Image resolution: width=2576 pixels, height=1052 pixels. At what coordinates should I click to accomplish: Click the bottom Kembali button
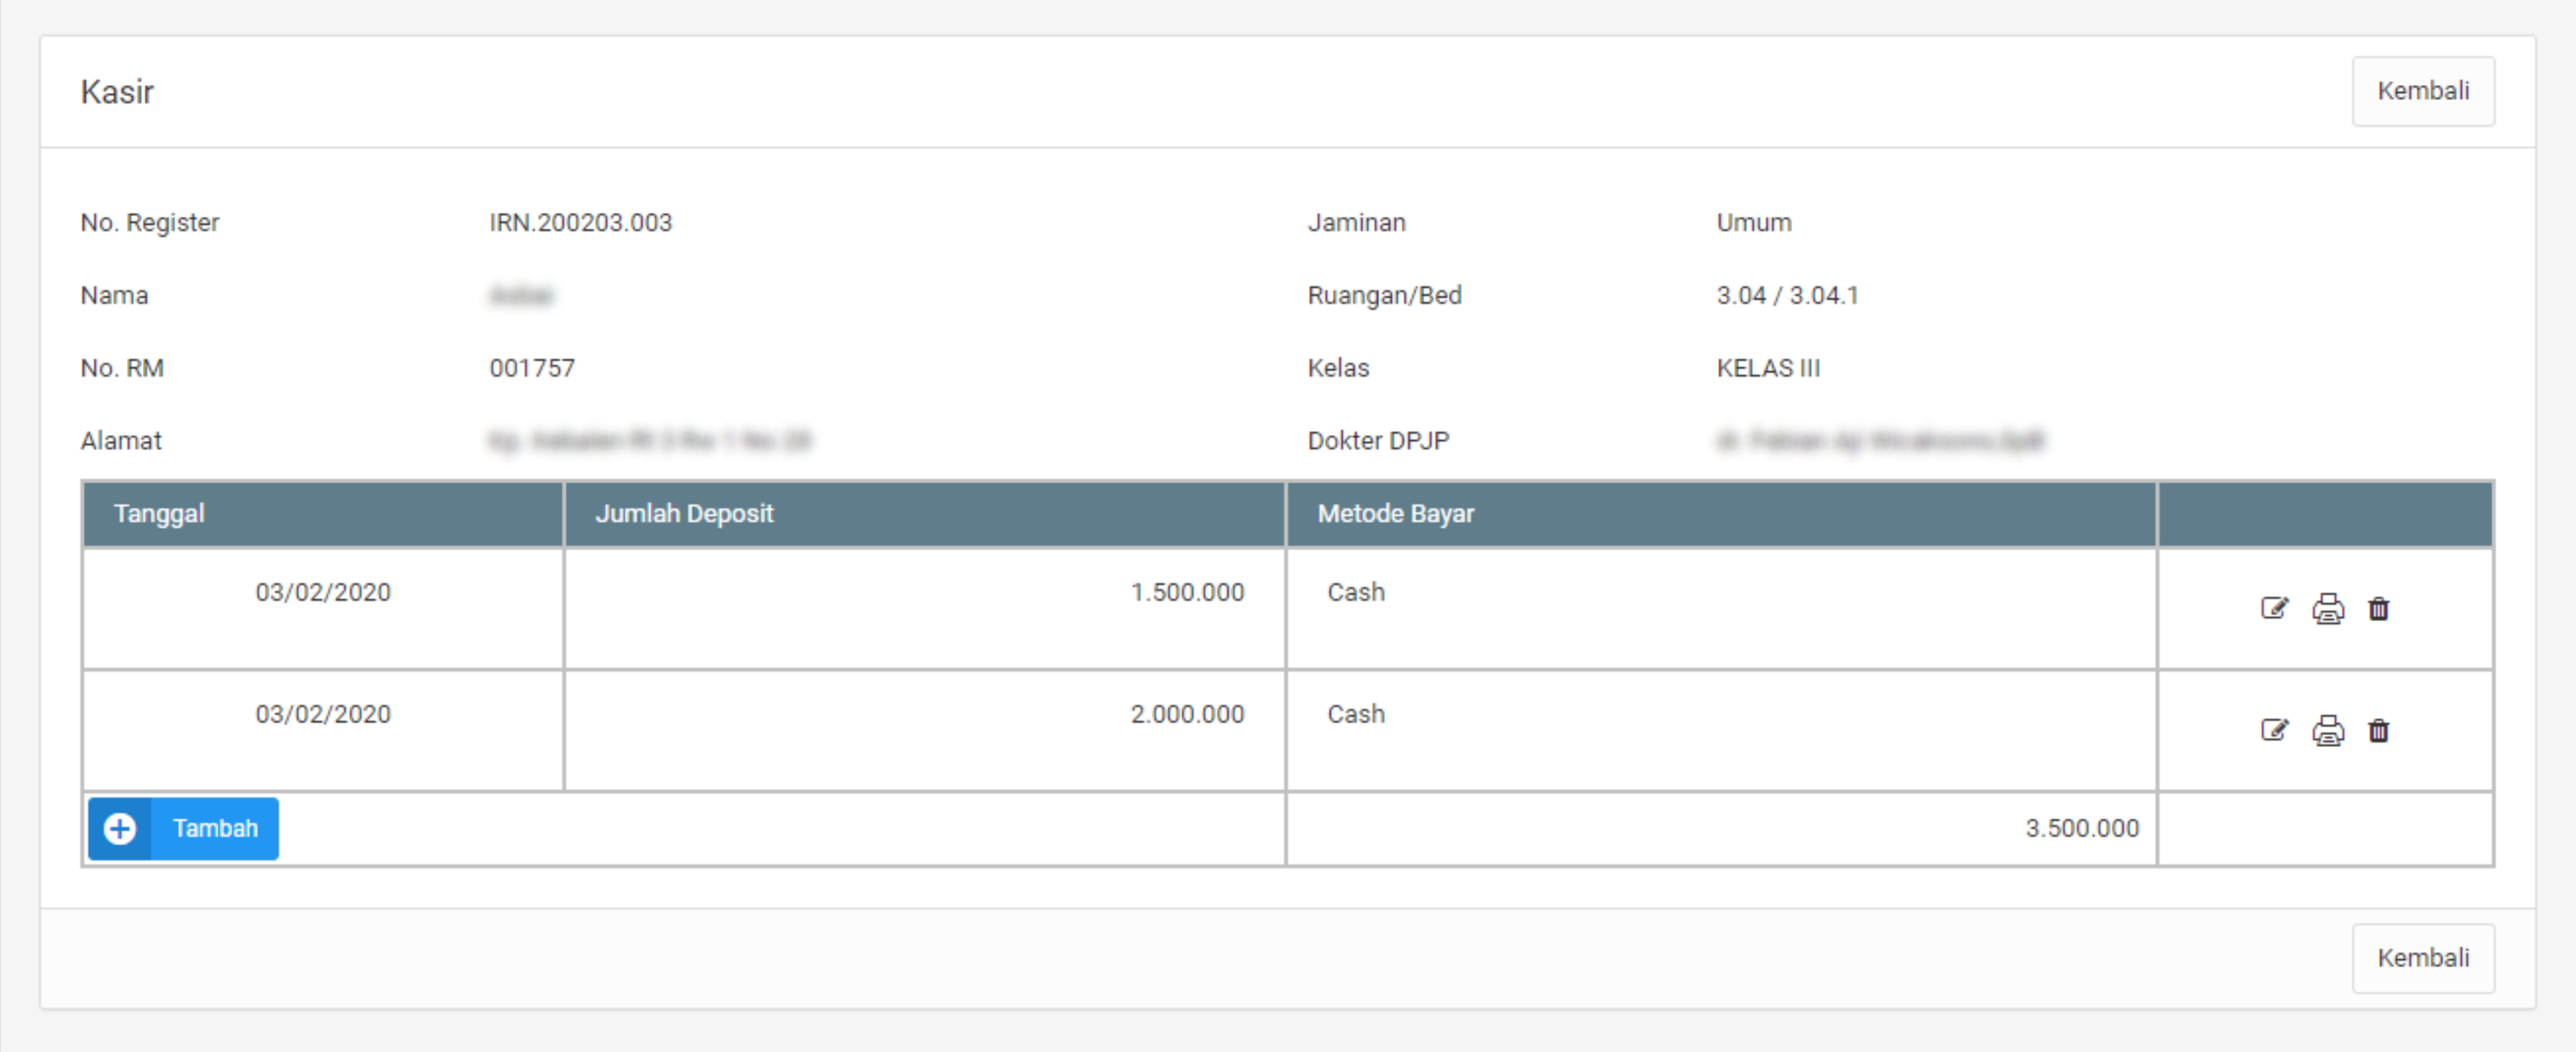[2422, 957]
